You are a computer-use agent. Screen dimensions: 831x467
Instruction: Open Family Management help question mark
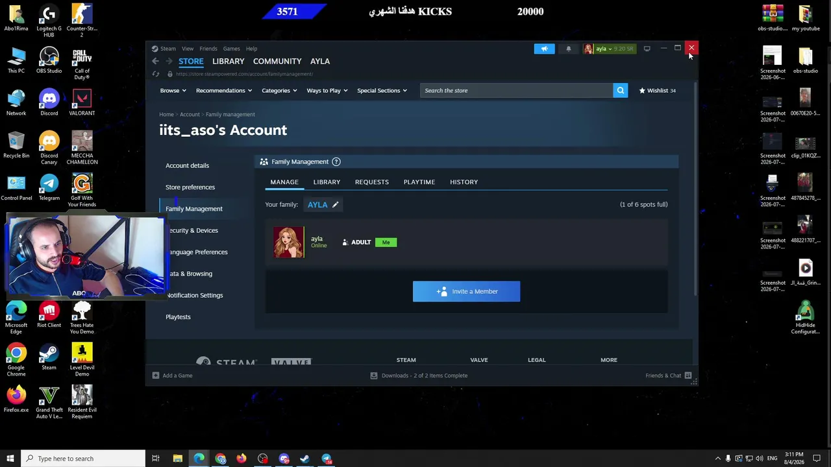(336, 162)
